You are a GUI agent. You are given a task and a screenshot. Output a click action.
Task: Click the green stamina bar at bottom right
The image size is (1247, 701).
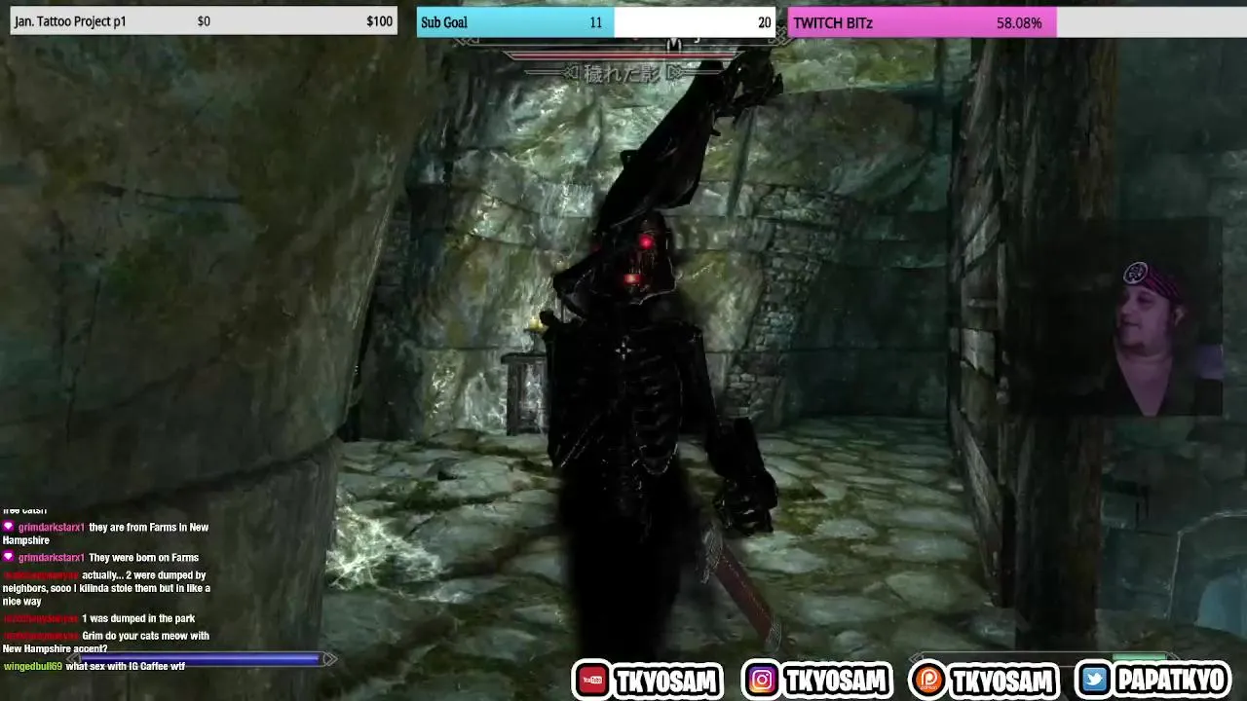pos(1140,659)
